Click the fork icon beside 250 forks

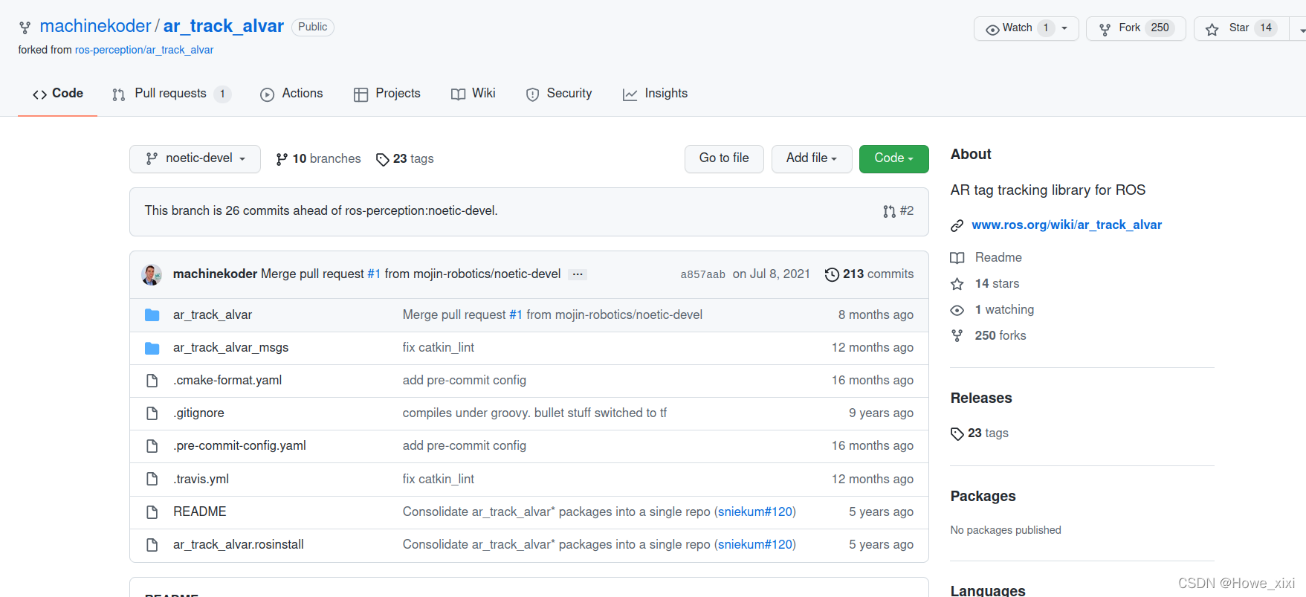(957, 336)
